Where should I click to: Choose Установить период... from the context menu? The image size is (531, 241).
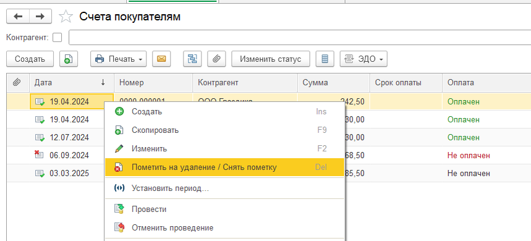coord(224,188)
